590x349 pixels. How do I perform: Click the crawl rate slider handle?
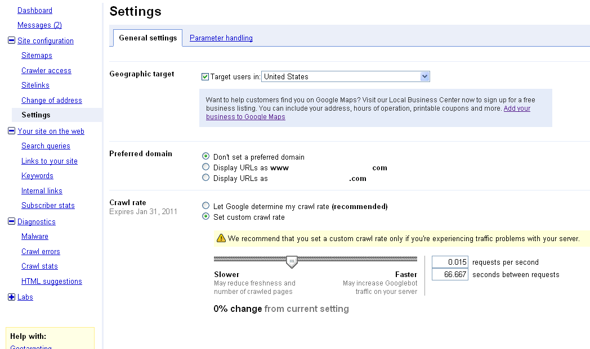click(292, 261)
